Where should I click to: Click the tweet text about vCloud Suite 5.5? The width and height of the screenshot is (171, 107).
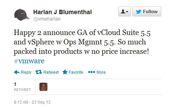pos(82,42)
